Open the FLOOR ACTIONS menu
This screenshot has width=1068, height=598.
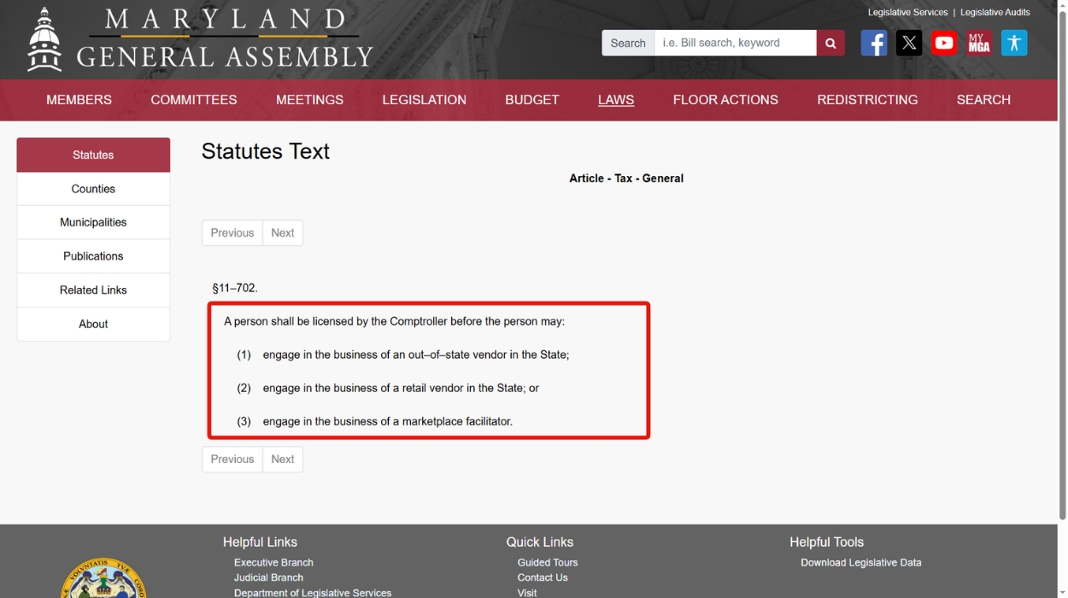[725, 100]
